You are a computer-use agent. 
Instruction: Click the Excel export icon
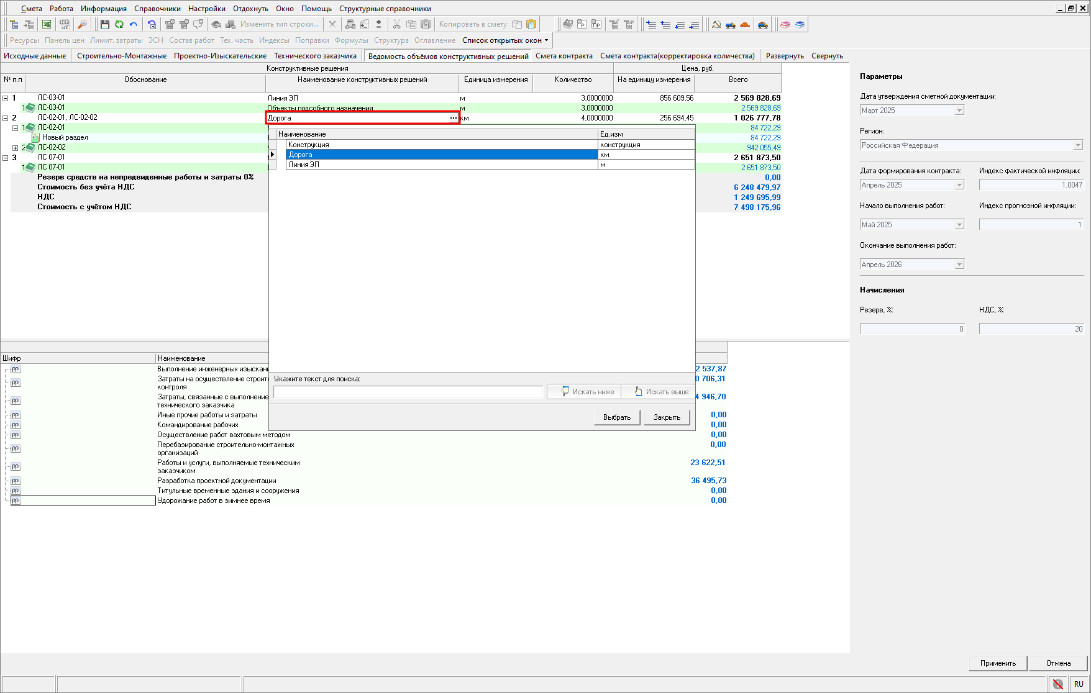47,24
